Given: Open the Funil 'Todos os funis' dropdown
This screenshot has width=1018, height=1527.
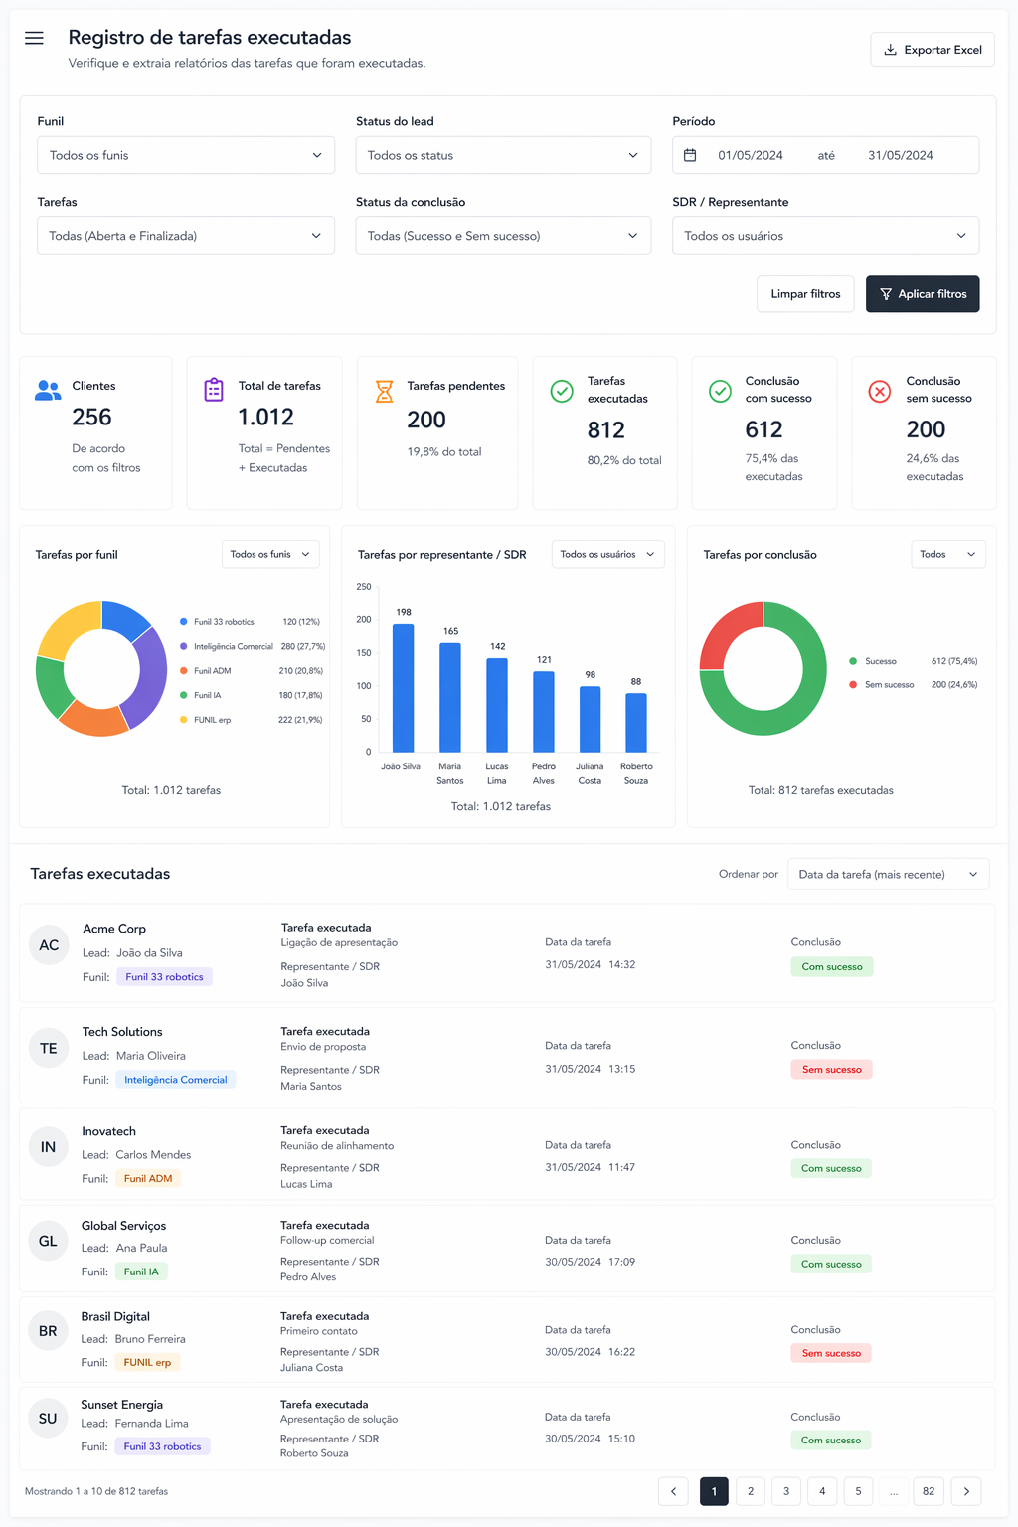Looking at the screenshot, I should point(186,155).
